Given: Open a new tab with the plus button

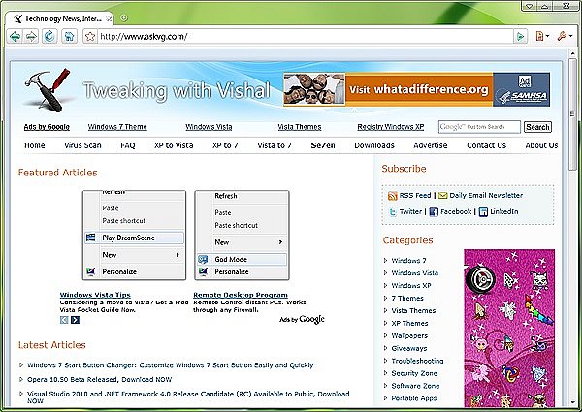Looking at the screenshot, I should [124, 17].
